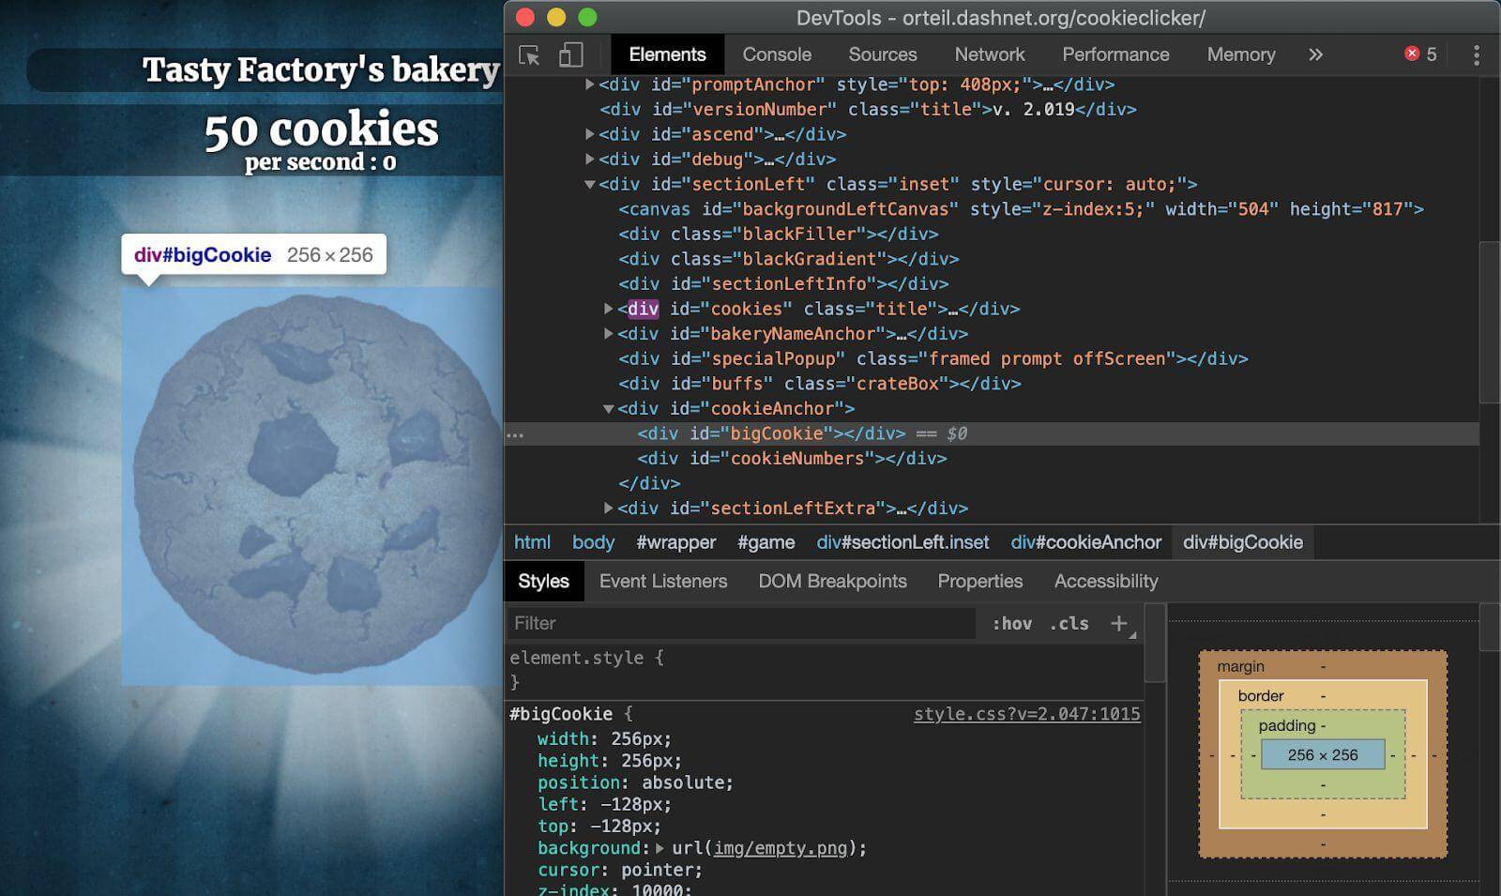Click the div#bigCookie breadcrumb
The width and height of the screenshot is (1501, 896).
pyautogui.click(x=1243, y=542)
